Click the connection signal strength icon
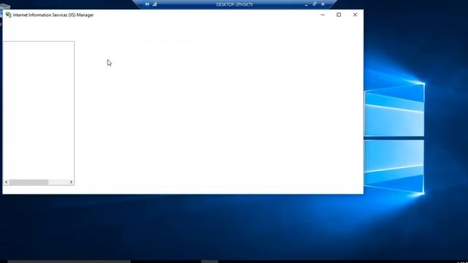 coord(154,4)
